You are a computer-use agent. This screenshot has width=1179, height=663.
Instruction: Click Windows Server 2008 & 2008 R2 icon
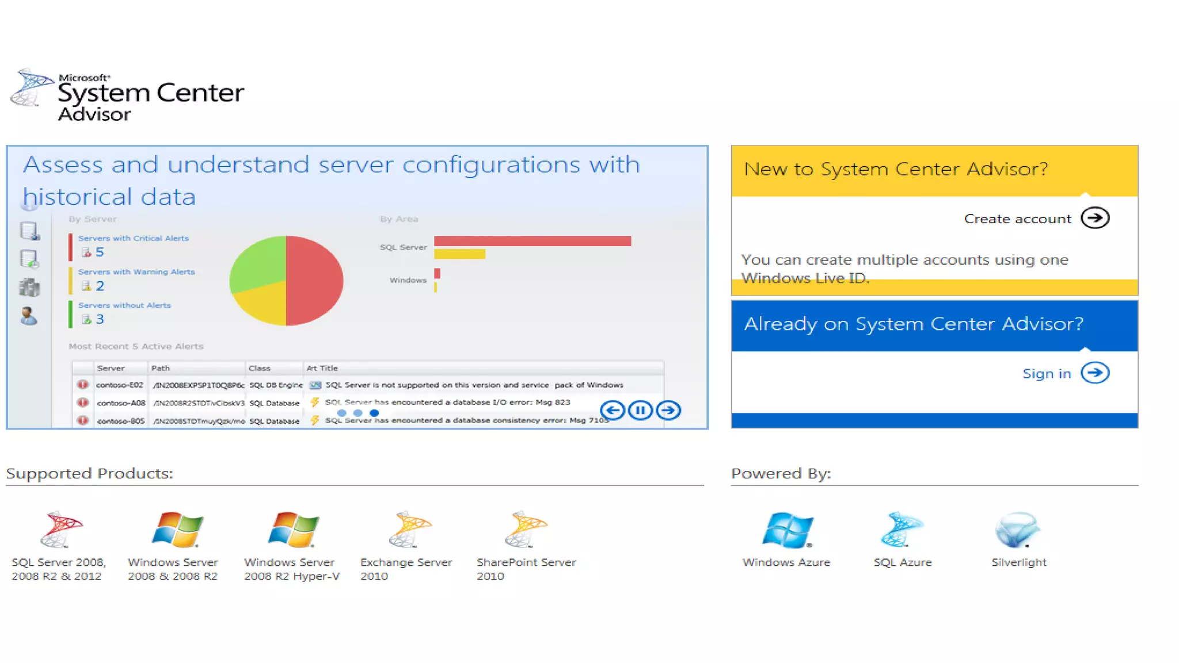[x=177, y=529]
